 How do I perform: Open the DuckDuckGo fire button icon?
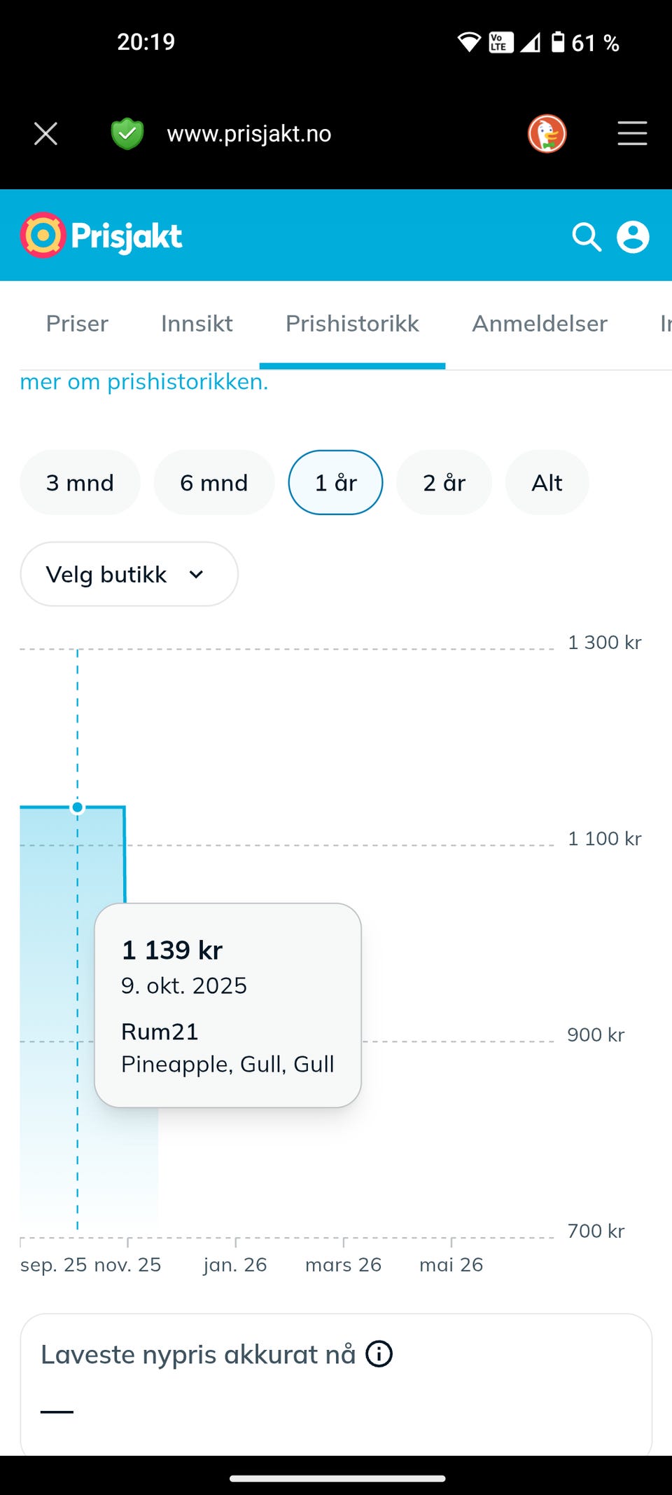(x=547, y=133)
